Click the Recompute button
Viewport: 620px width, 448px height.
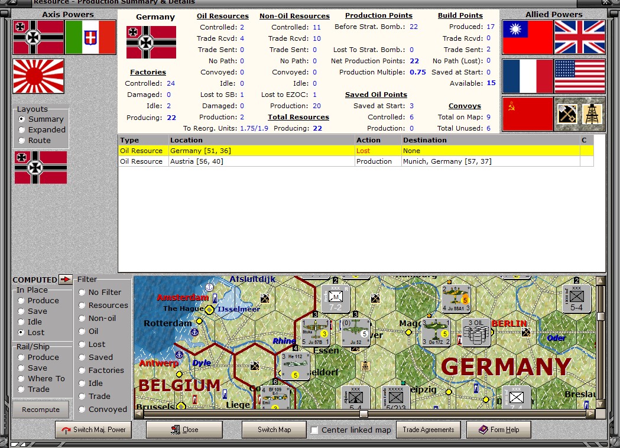tap(41, 410)
